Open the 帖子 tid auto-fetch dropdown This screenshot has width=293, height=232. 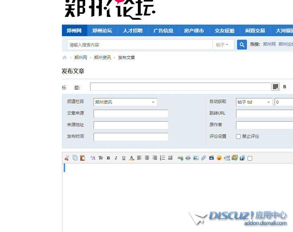254,102
